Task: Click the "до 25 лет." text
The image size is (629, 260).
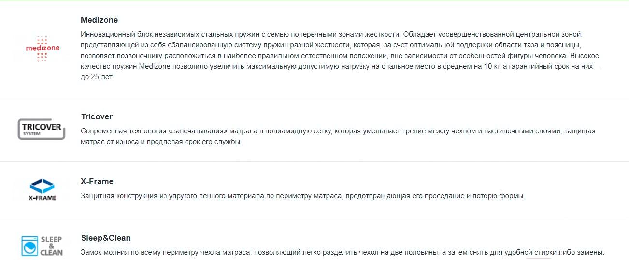Action: (x=97, y=77)
